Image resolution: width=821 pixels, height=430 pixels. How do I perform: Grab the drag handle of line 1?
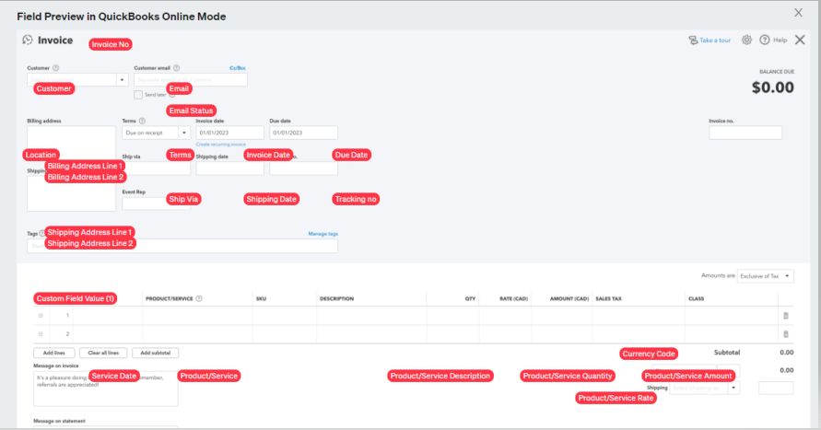pyautogui.click(x=41, y=316)
